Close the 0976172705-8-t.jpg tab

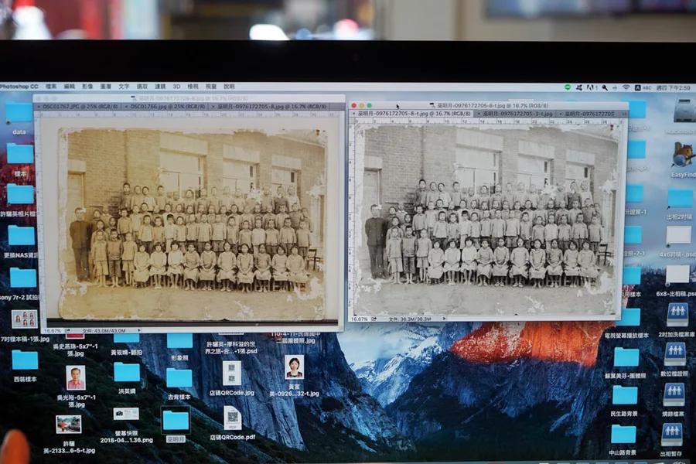pos(353,114)
